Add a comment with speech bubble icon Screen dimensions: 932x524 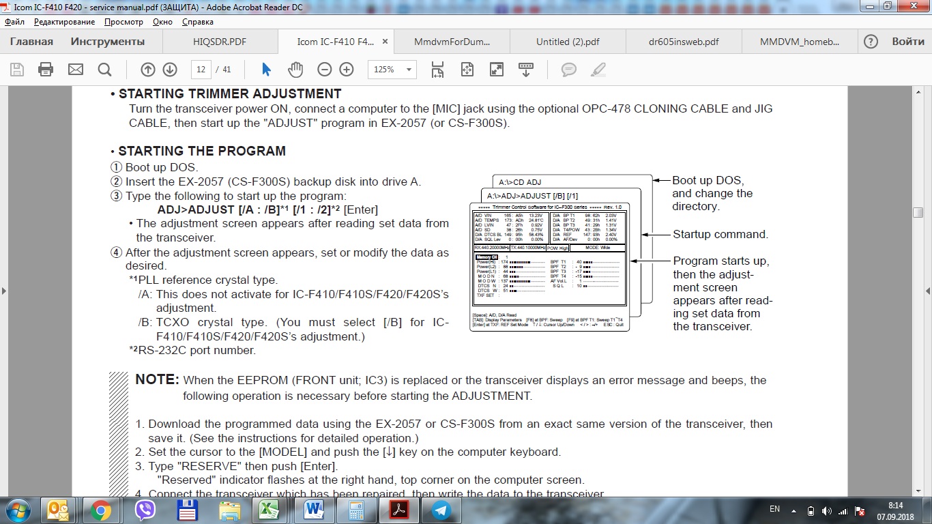568,70
